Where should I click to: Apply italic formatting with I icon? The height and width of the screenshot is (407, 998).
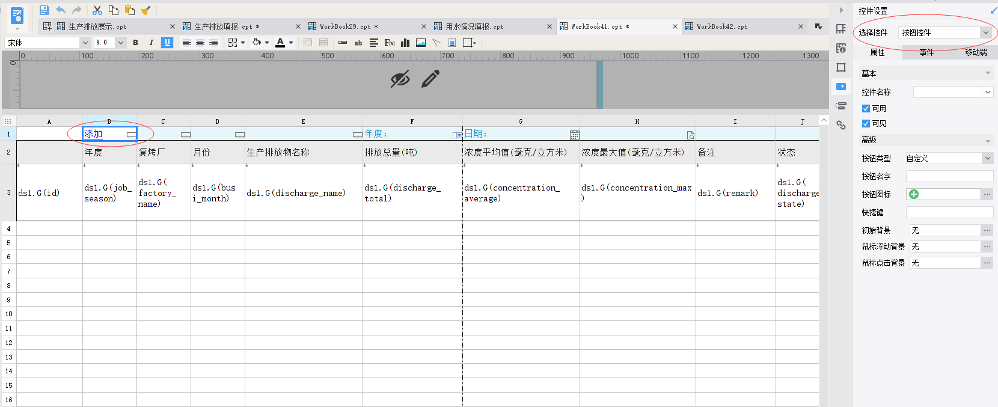tap(151, 43)
